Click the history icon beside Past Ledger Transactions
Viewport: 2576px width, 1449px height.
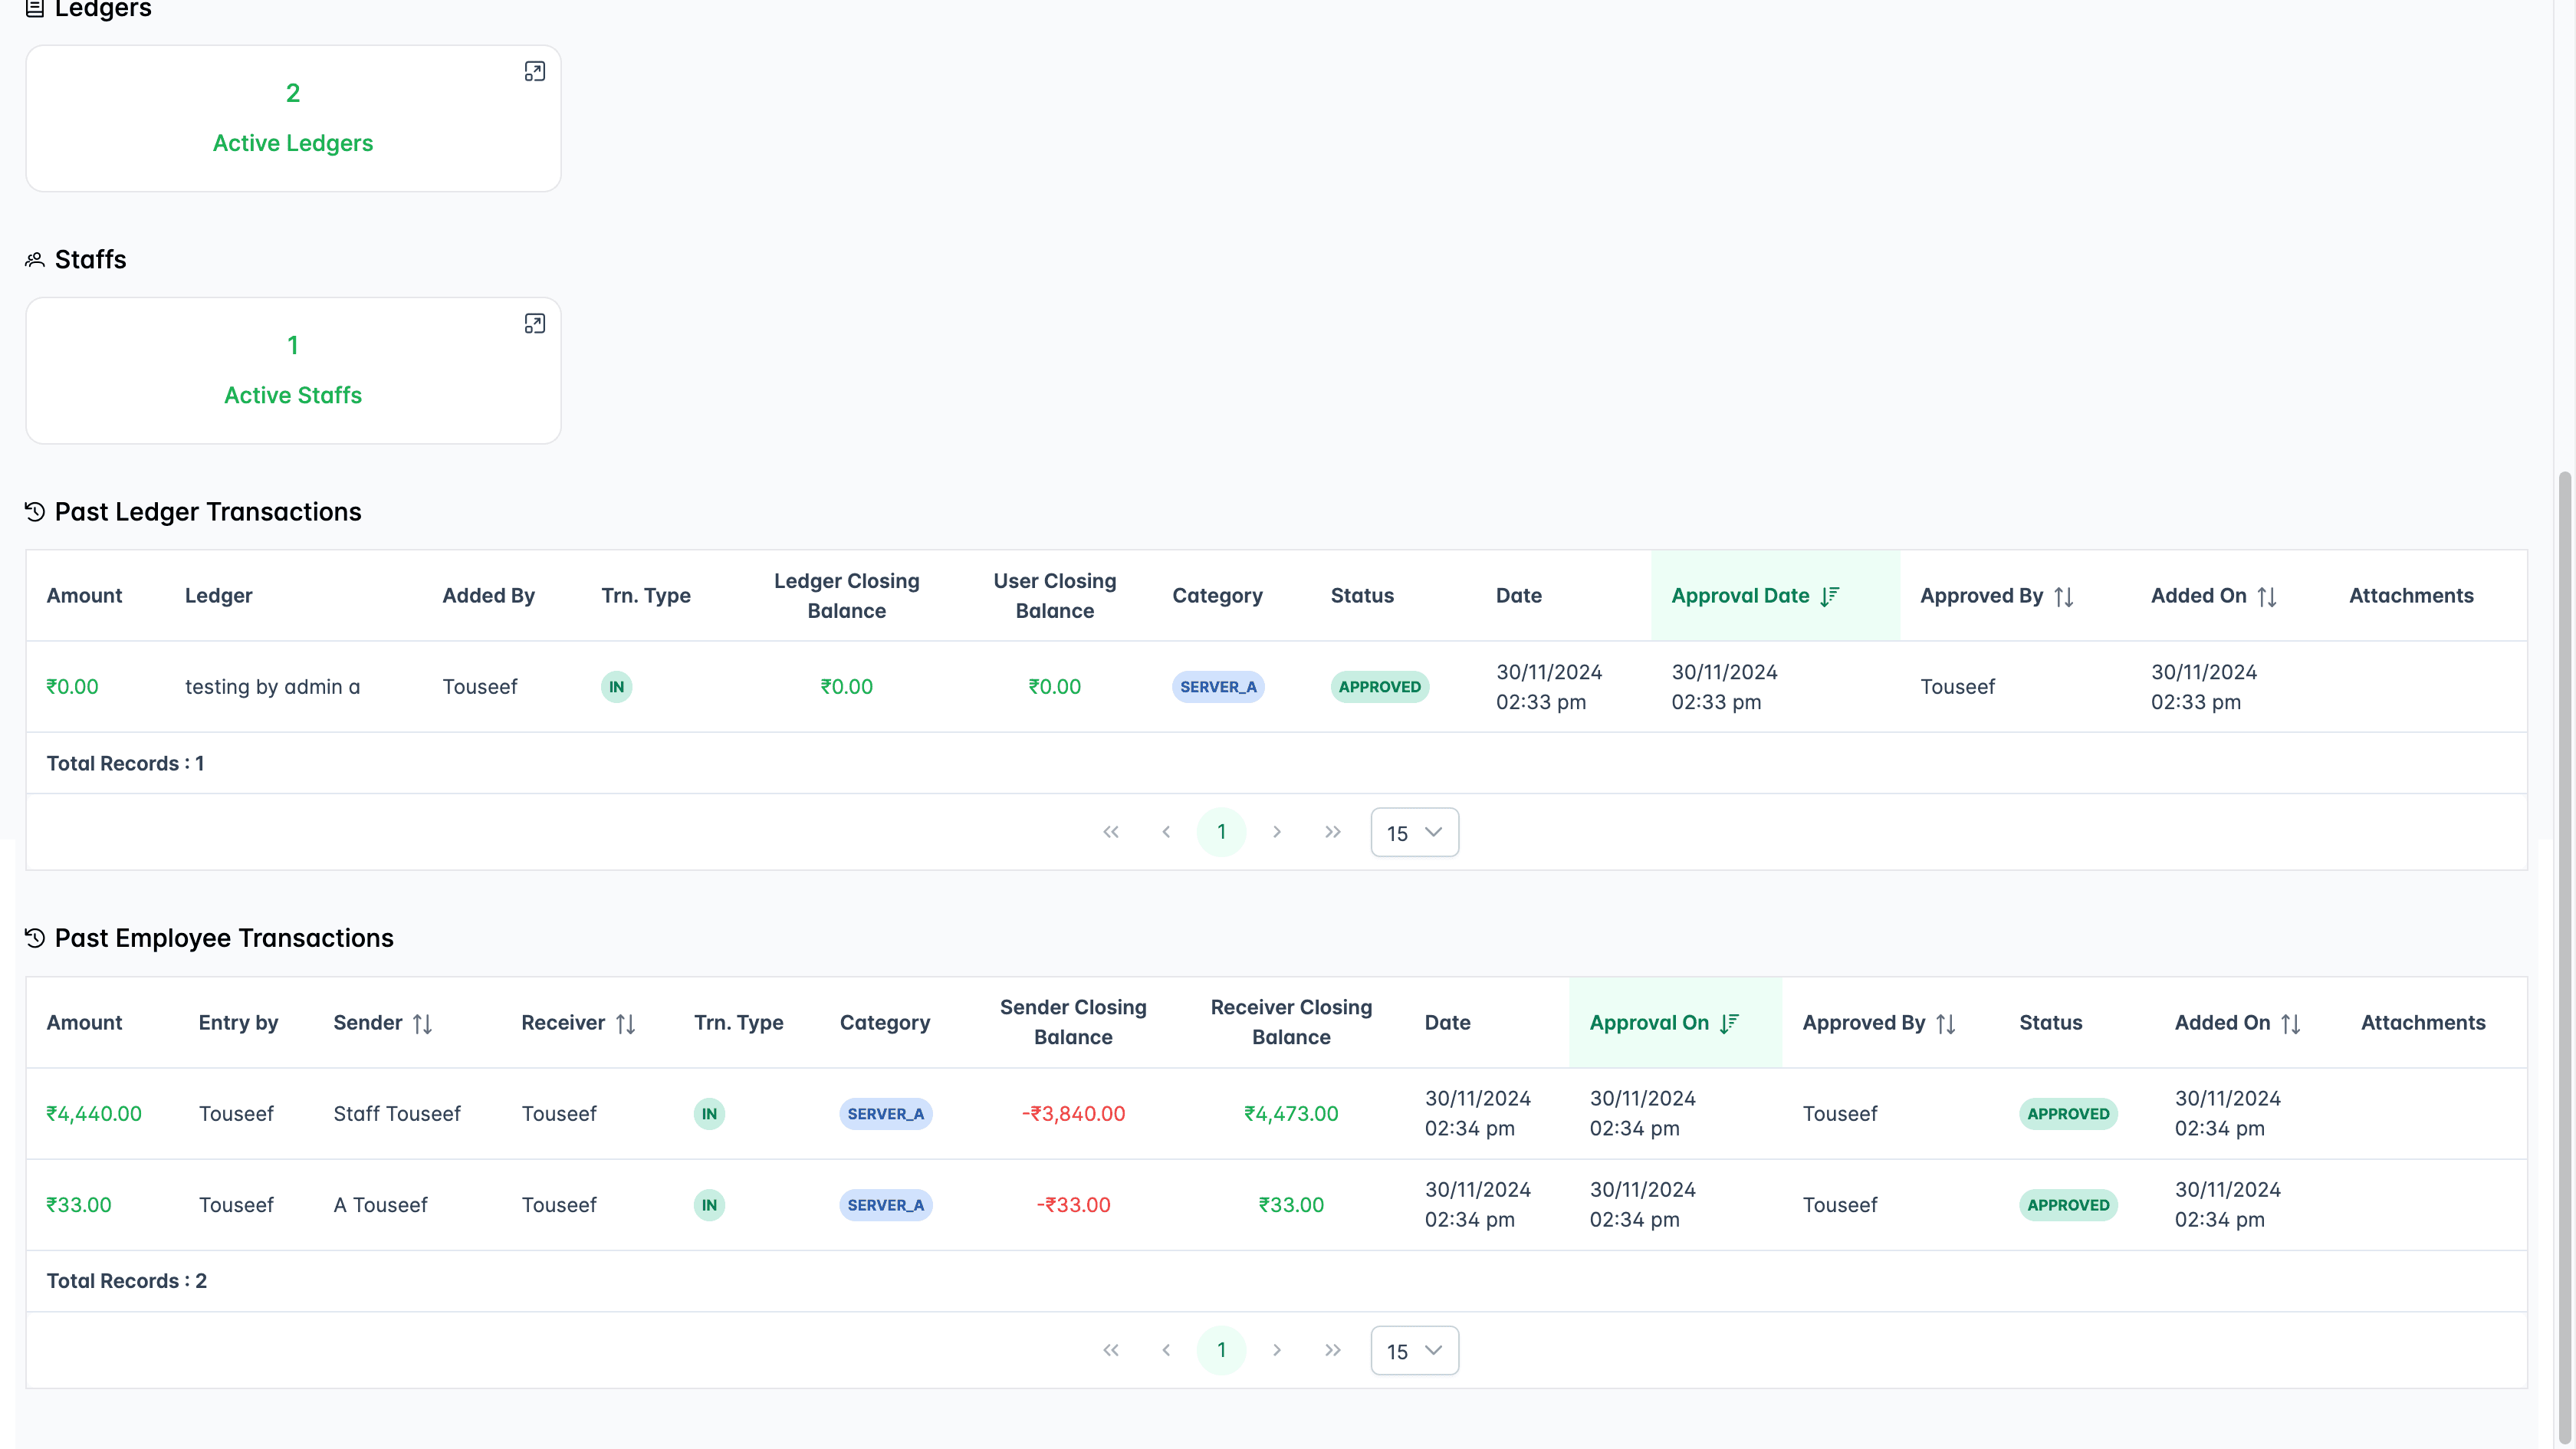click(x=34, y=511)
